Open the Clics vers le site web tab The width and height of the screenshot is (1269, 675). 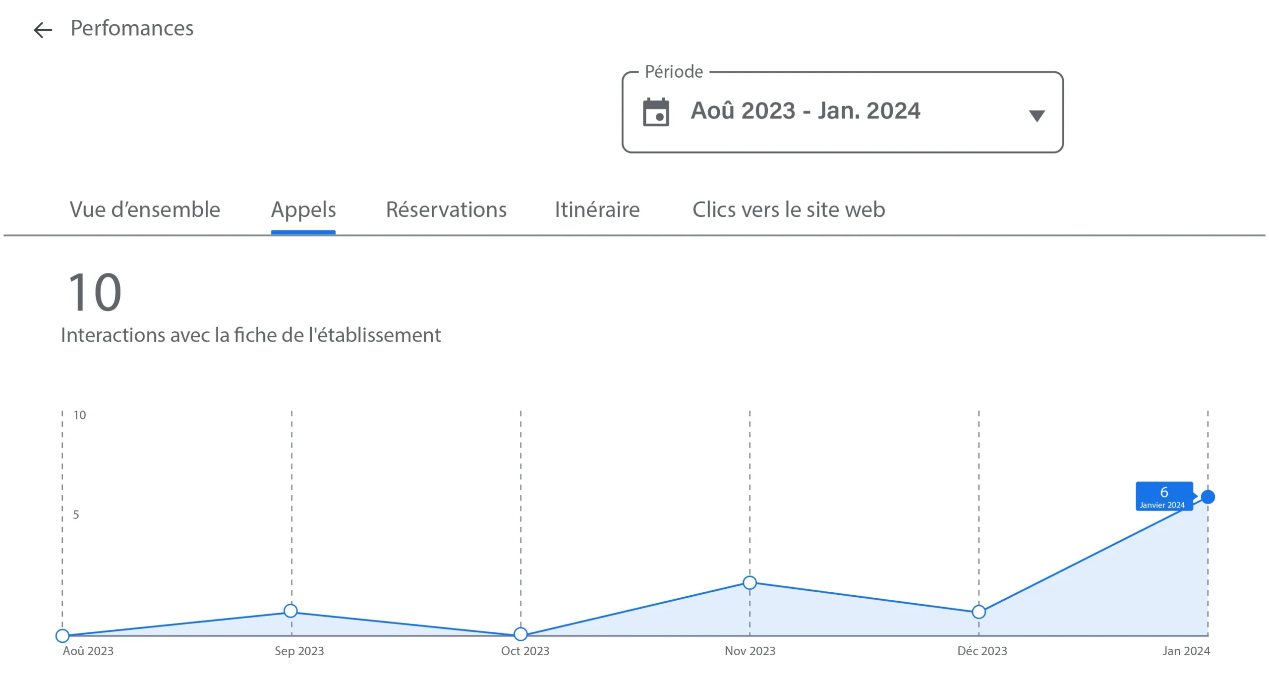pyautogui.click(x=788, y=209)
